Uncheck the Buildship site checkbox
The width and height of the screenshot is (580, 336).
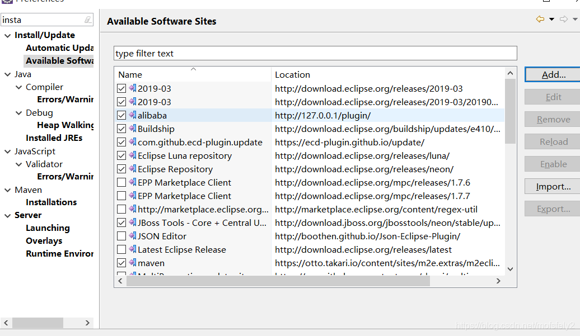click(121, 129)
